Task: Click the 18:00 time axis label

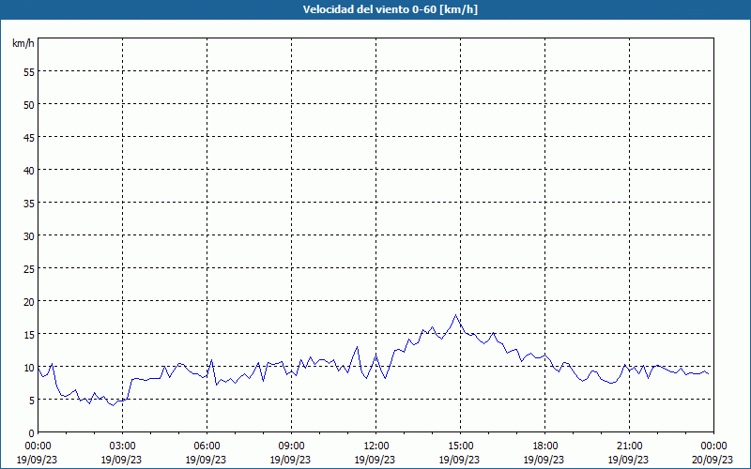Action: 544,446
